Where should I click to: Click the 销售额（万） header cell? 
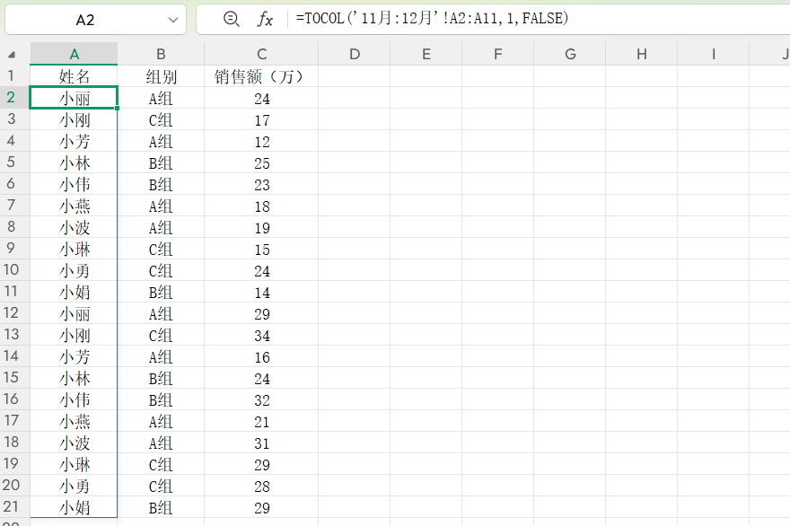pyautogui.click(x=261, y=76)
